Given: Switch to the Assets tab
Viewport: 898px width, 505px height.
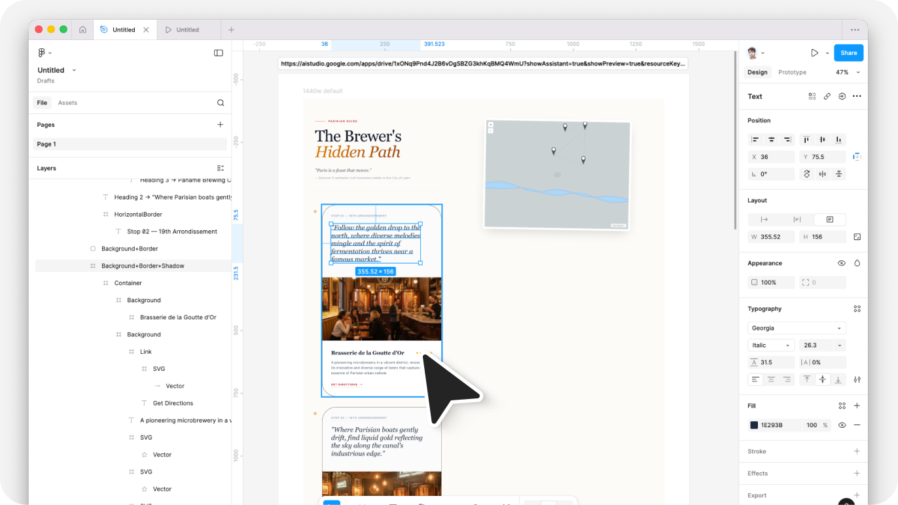Looking at the screenshot, I should coord(67,103).
